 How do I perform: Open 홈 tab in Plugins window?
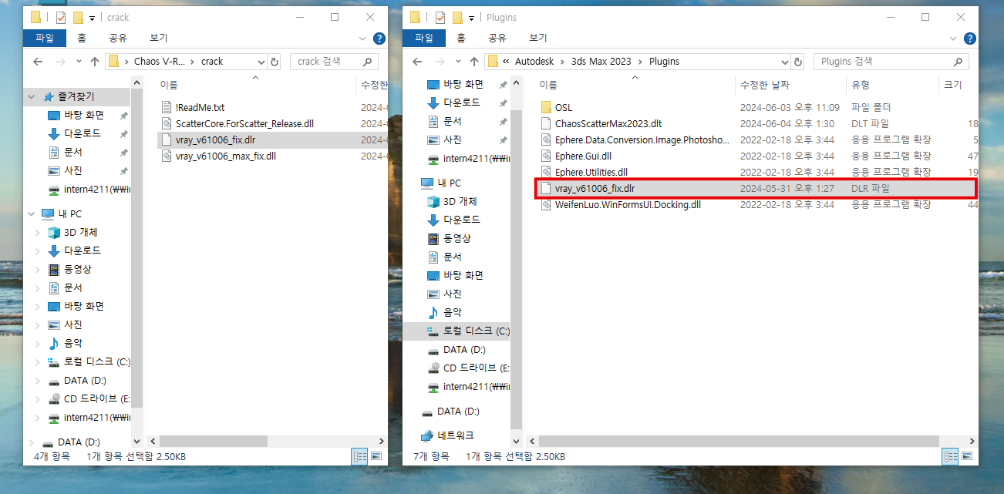[461, 38]
